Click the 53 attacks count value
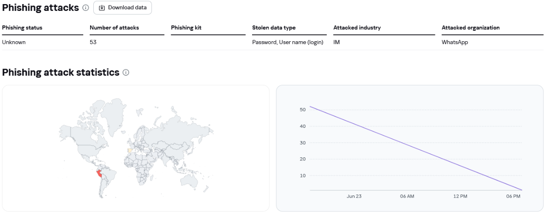 [x=93, y=42]
